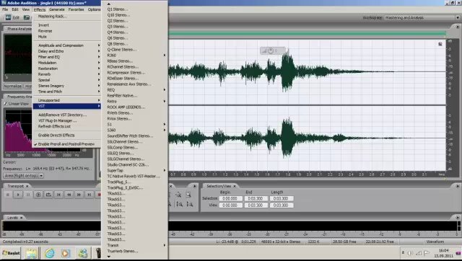
Task: Toggle Enable Preroll and Postroll Preview
Action: (x=66, y=144)
